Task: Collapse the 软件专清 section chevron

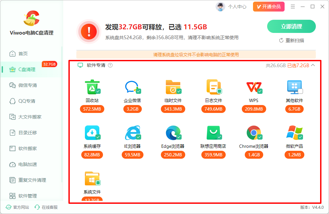Action: (313, 65)
